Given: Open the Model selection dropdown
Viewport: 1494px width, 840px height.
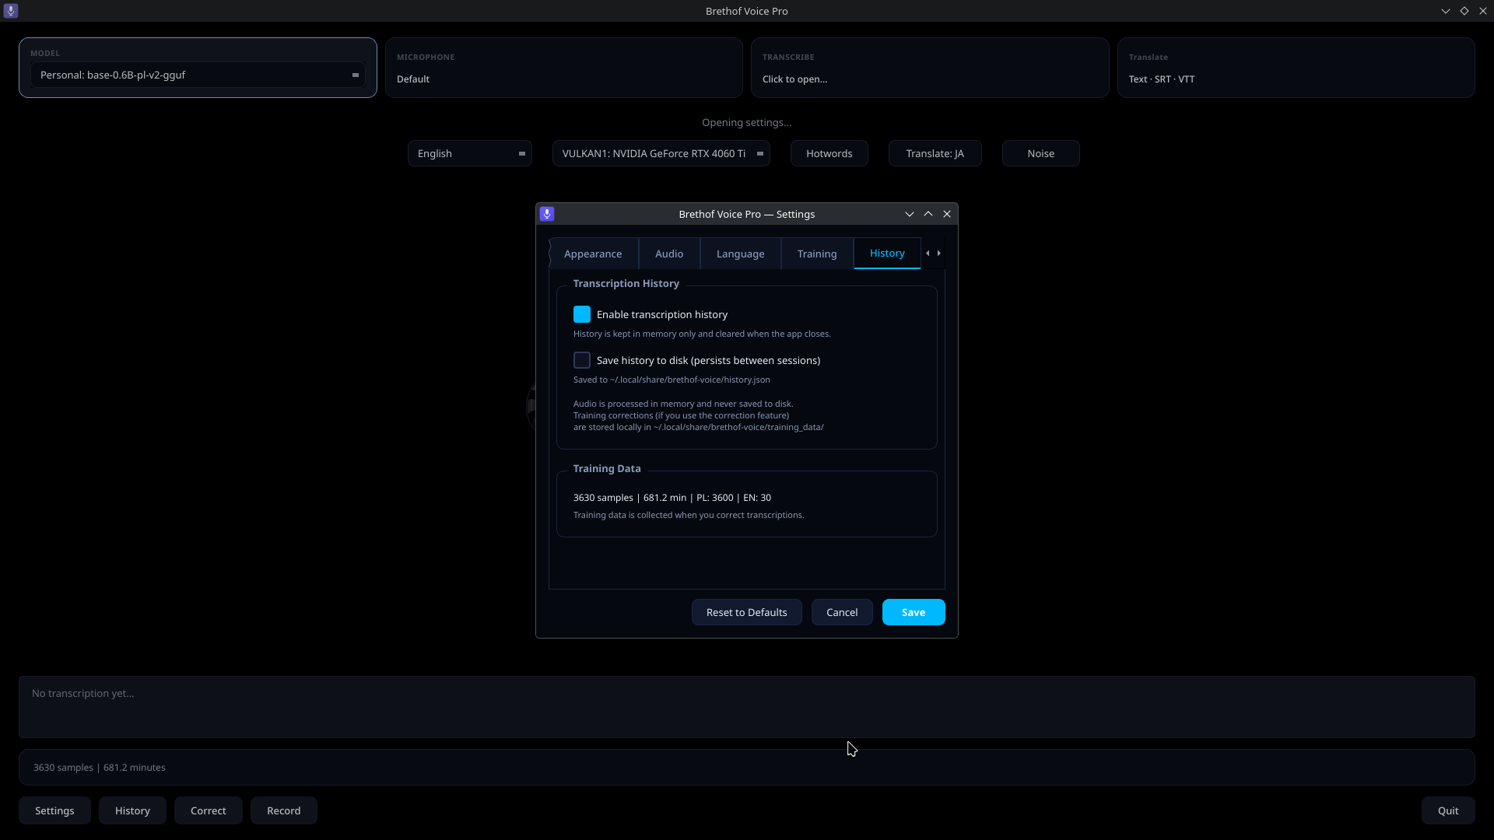Looking at the screenshot, I should (198, 75).
